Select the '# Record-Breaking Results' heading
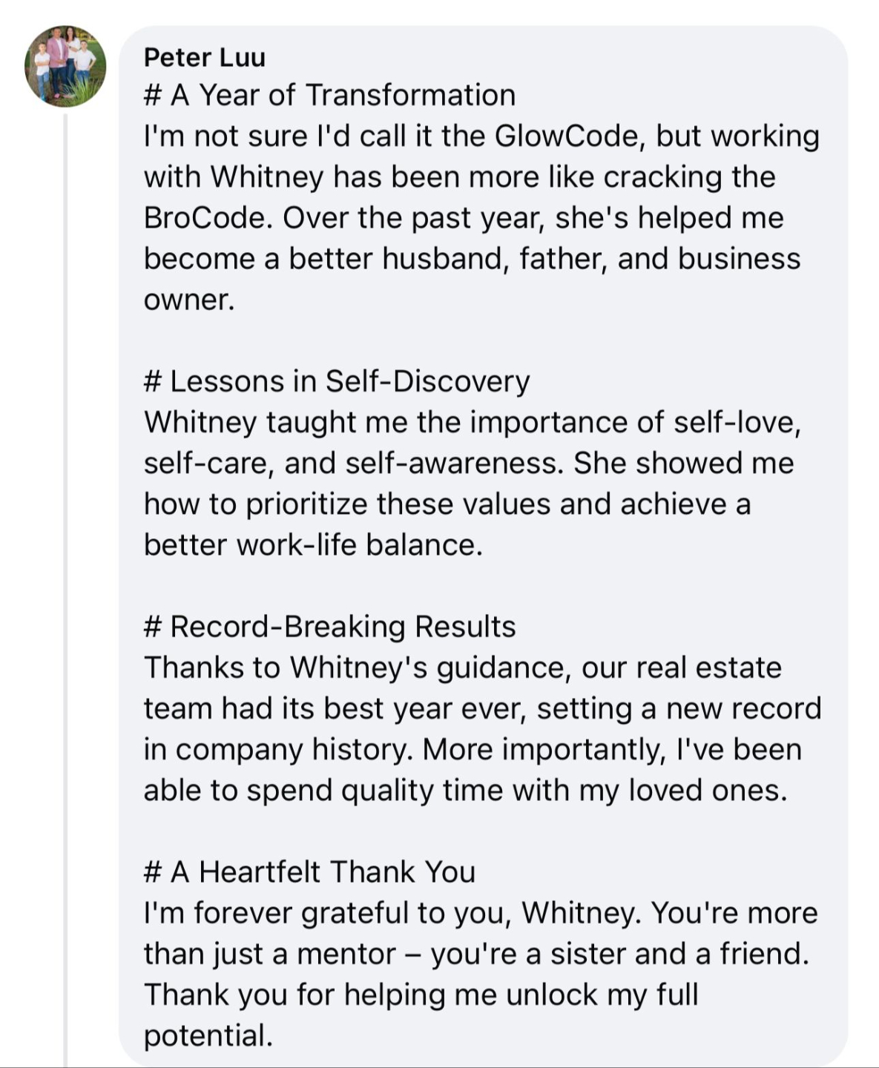The image size is (879, 1068). 329,627
